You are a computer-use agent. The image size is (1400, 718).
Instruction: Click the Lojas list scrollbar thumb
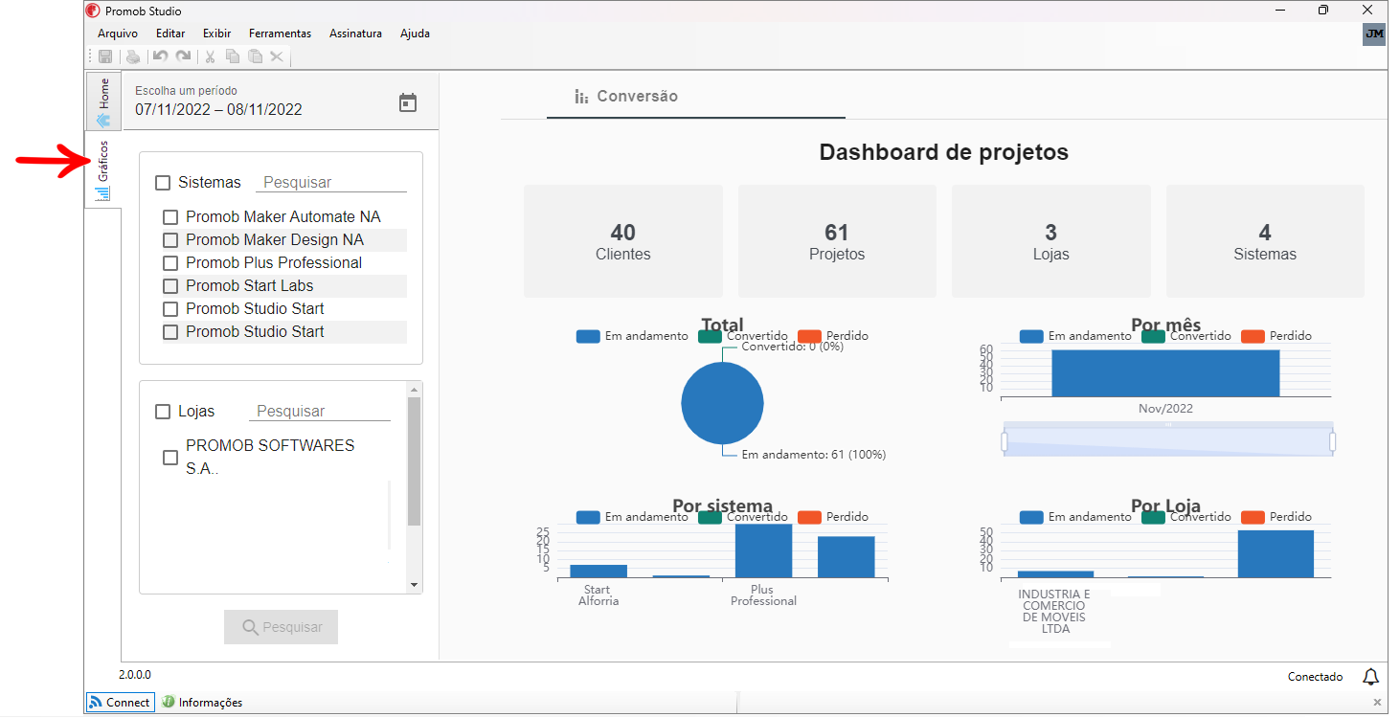point(414,461)
